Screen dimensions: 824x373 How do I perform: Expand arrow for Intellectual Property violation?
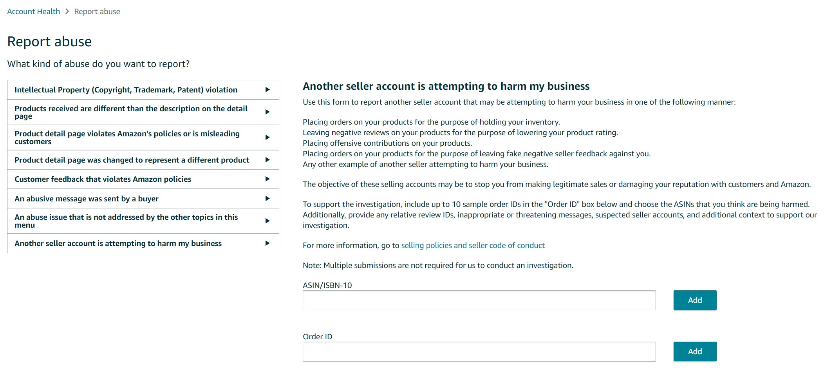[267, 90]
